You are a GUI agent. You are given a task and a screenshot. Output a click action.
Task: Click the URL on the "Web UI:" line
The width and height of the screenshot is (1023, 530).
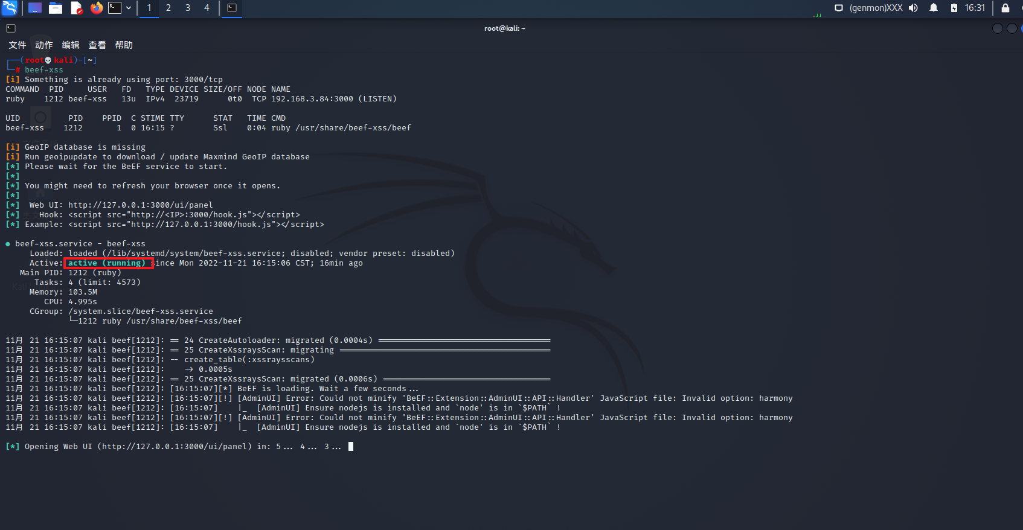point(141,205)
